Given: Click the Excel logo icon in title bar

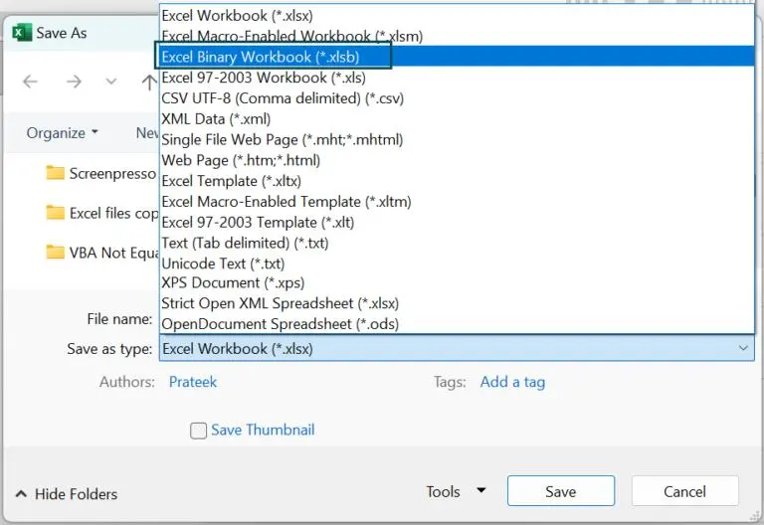Looking at the screenshot, I should [22, 33].
